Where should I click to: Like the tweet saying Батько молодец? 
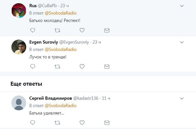click(82, 30)
